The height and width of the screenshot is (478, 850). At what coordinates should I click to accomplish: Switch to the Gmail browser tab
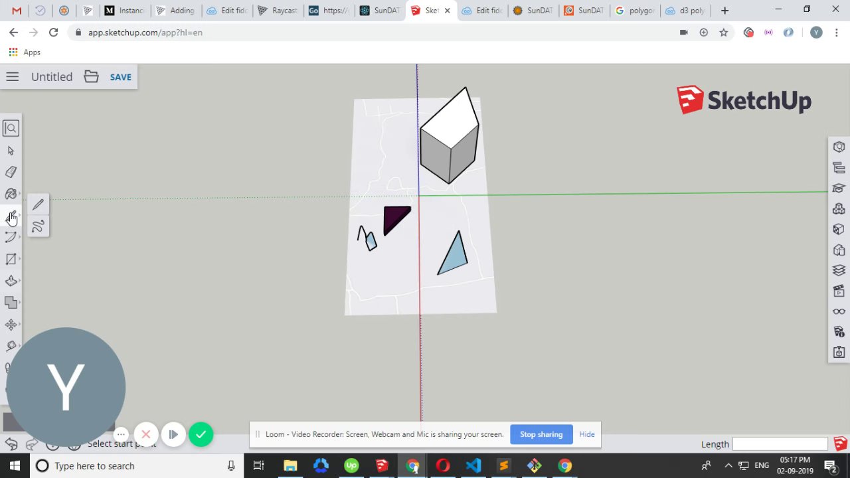pos(17,11)
